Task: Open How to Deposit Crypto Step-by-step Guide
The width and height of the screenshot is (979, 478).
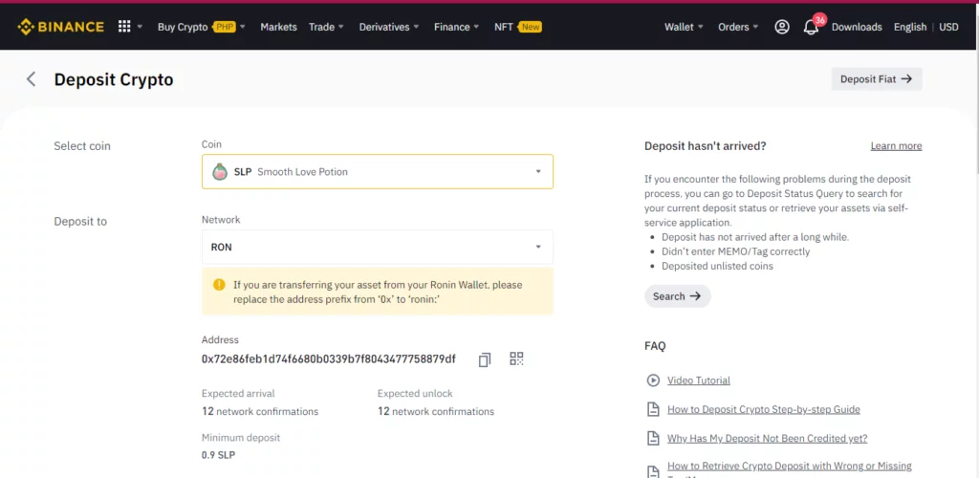Action: coord(764,409)
